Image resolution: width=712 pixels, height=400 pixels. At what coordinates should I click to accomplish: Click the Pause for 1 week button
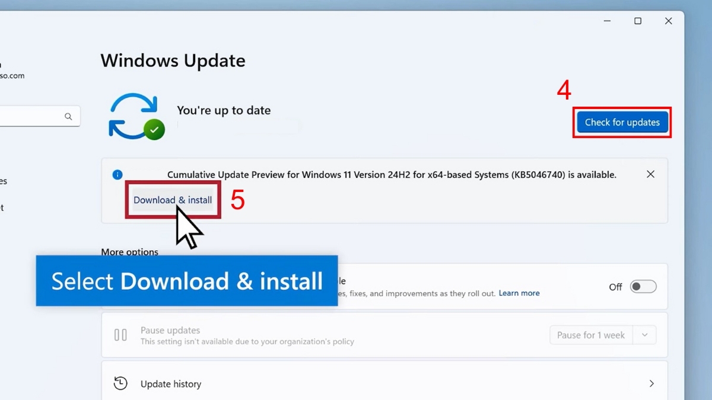coord(591,335)
